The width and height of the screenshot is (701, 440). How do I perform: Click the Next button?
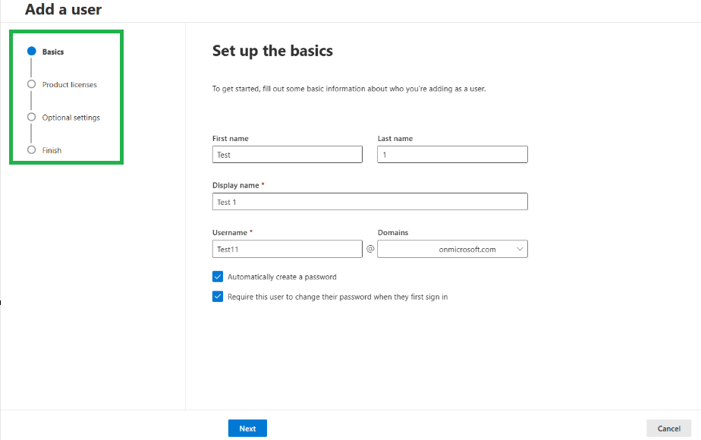click(247, 428)
